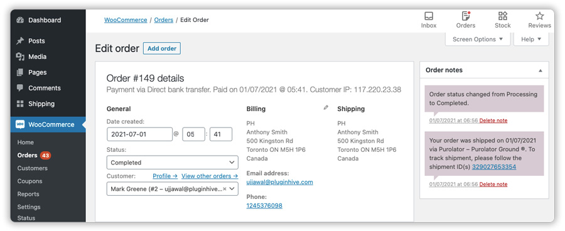565x231 pixels.
Task: Open Comments in the sidebar
Action: click(x=45, y=88)
